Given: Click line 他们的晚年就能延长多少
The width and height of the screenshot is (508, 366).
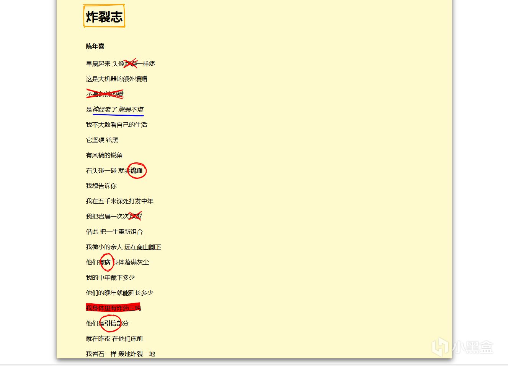Looking at the screenshot, I should point(119,293).
